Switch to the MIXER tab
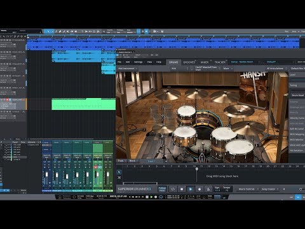Viewport: 305px width, 229px height. click(x=205, y=62)
